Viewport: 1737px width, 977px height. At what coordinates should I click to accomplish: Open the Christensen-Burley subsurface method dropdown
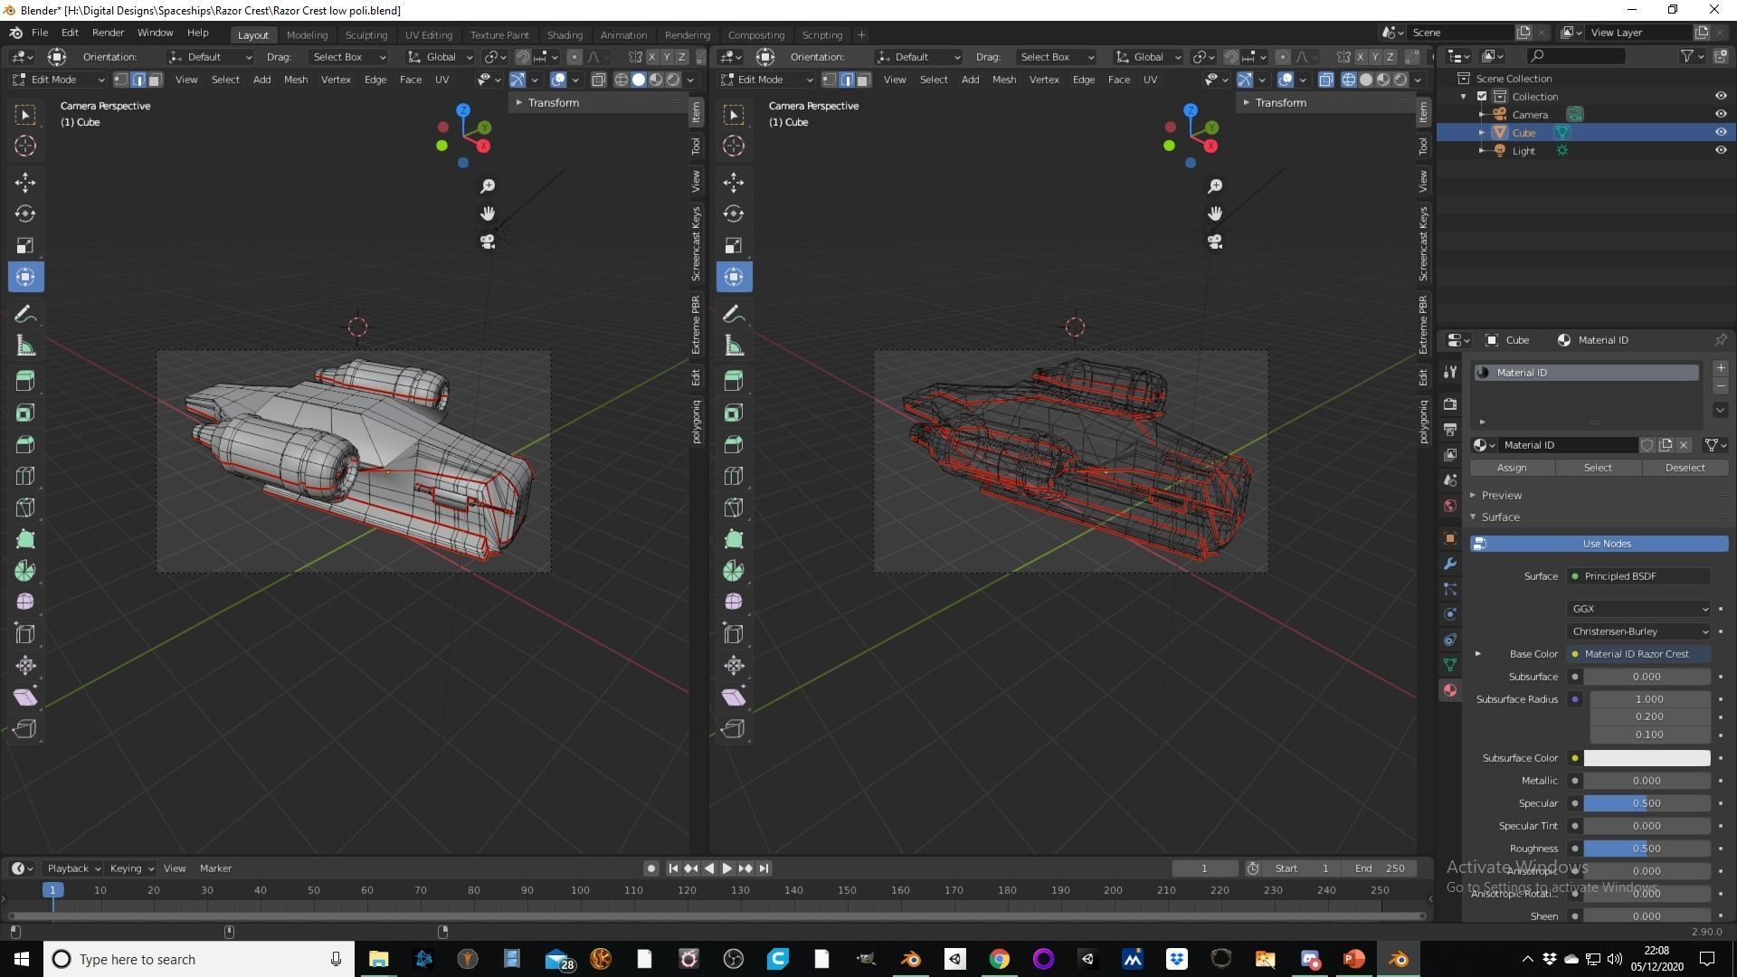[1638, 631]
